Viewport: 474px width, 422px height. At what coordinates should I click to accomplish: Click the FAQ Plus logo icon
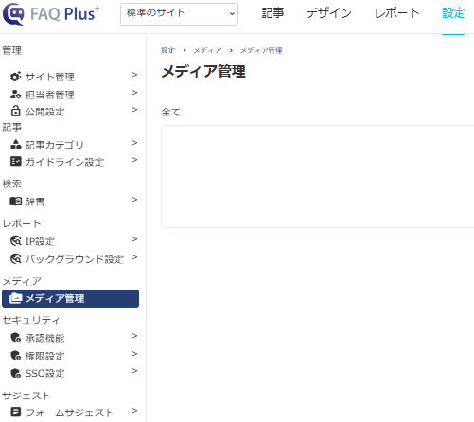(x=13, y=13)
